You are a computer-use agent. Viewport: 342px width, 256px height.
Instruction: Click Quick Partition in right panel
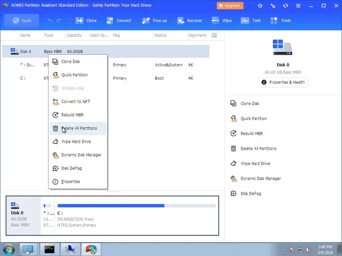[x=248, y=119]
